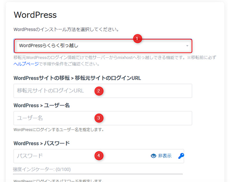Screen dimensions: 230x182
Task: Click the dropdown arrow of install method
Action: click(x=187, y=46)
